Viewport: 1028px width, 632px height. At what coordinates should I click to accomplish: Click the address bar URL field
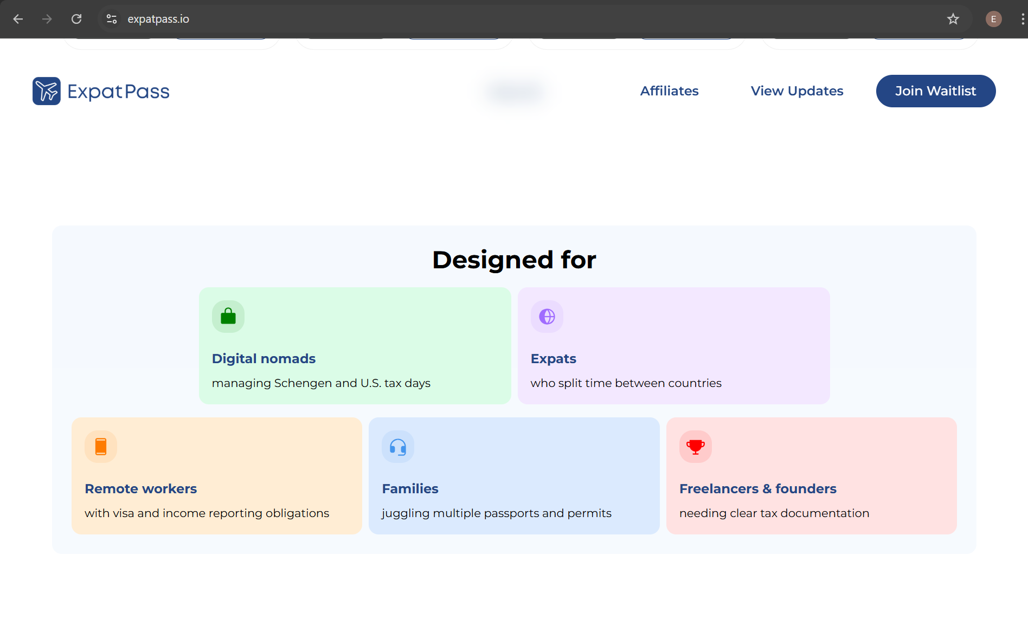click(158, 18)
